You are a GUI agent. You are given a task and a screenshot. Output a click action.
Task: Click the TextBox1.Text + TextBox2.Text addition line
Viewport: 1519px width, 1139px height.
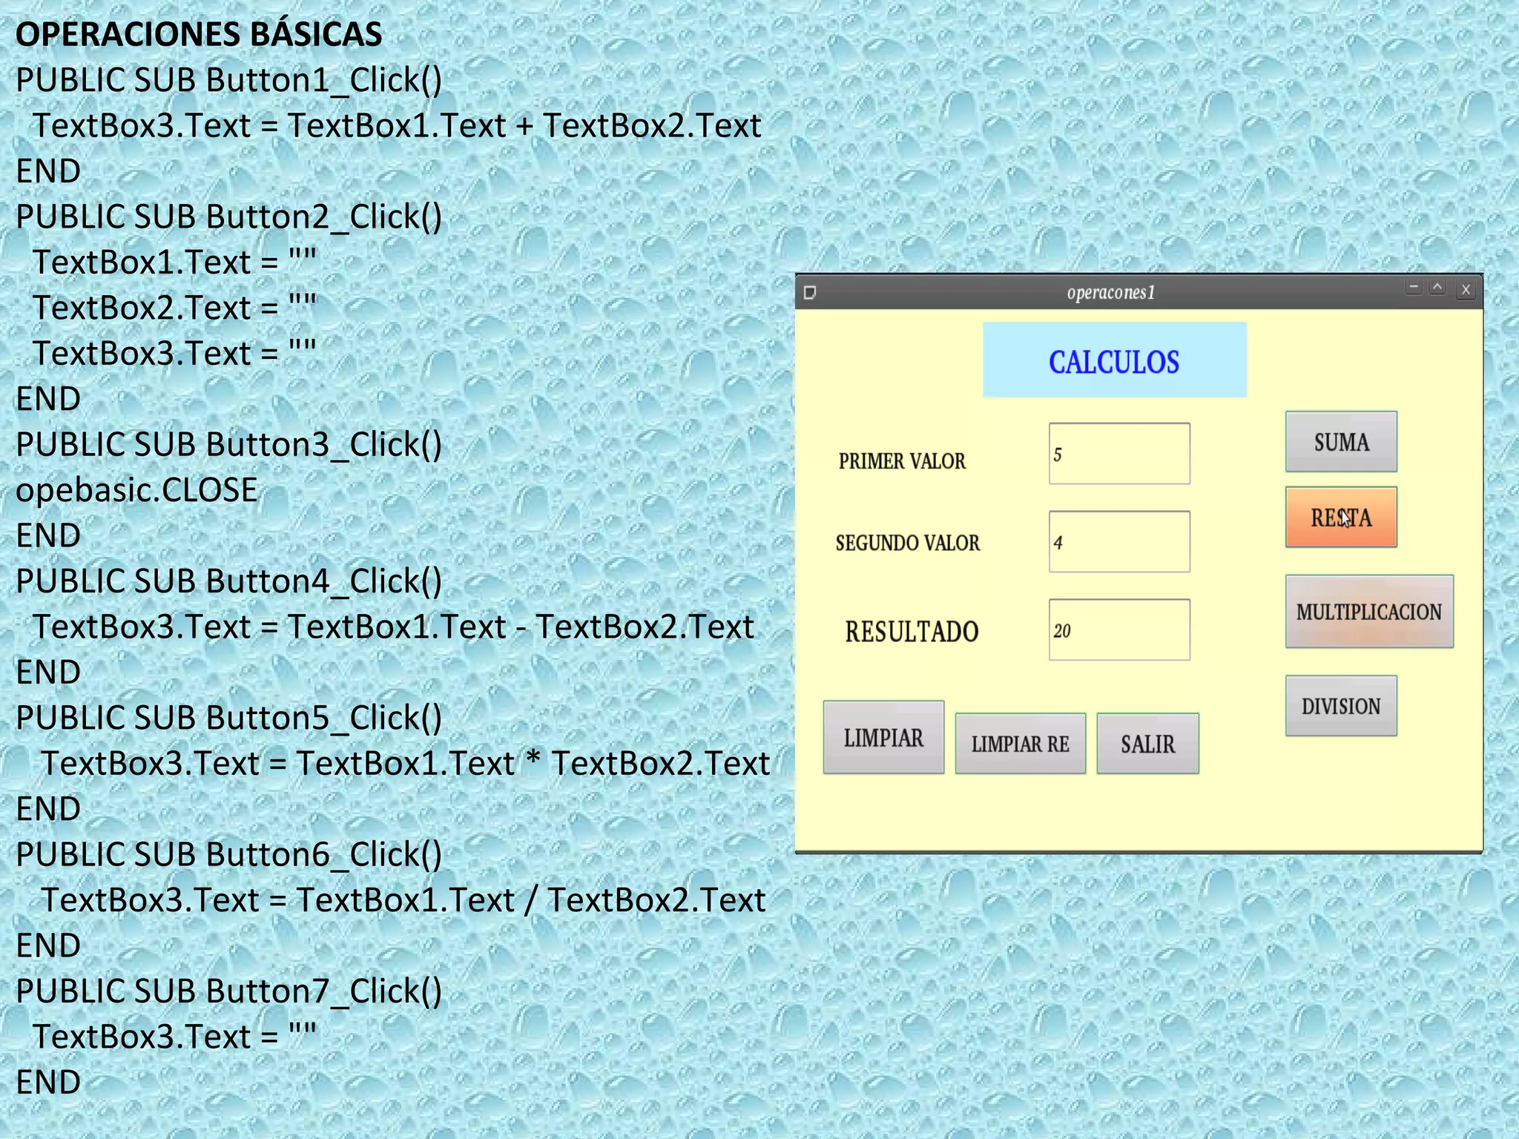pyautogui.click(x=397, y=125)
